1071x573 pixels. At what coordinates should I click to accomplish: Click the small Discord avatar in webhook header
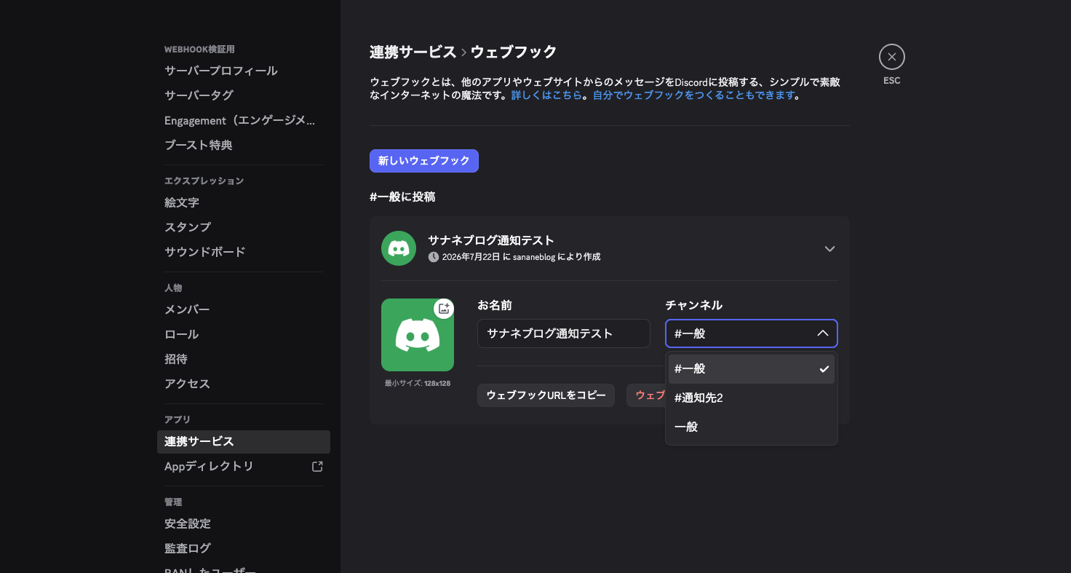(399, 248)
